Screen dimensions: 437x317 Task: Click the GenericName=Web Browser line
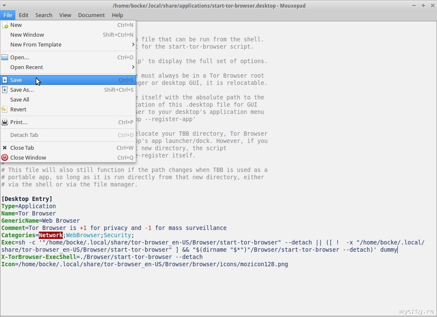coord(41,221)
